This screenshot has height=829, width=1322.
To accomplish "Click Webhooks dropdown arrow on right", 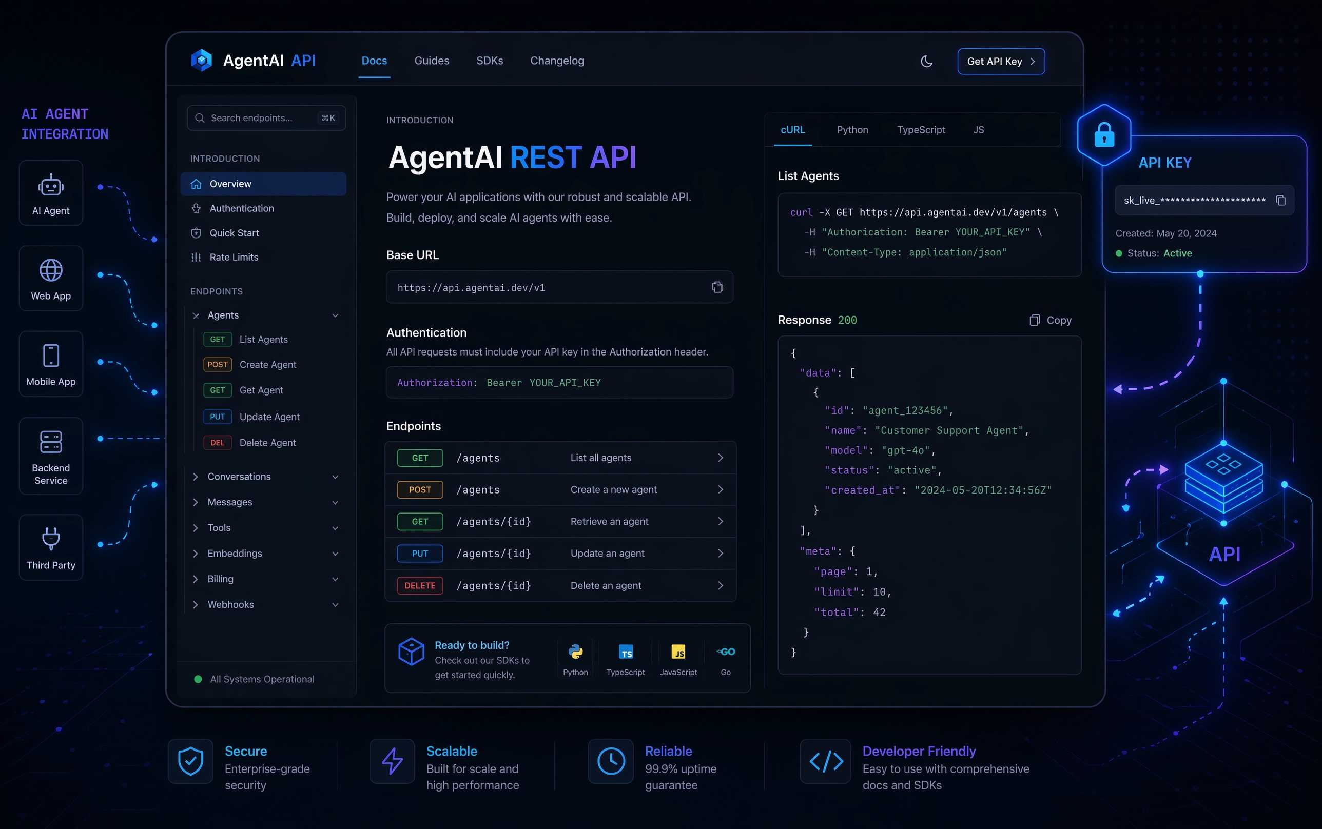I will point(335,605).
